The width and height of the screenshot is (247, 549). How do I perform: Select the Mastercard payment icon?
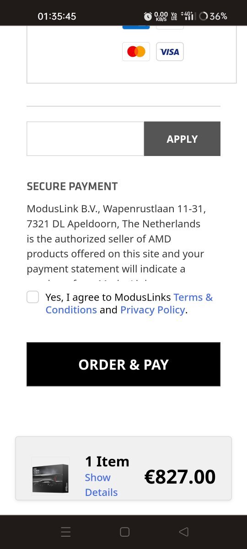136,52
